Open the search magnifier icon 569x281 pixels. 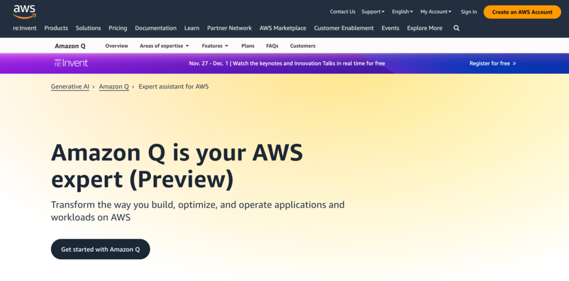tap(457, 28)
